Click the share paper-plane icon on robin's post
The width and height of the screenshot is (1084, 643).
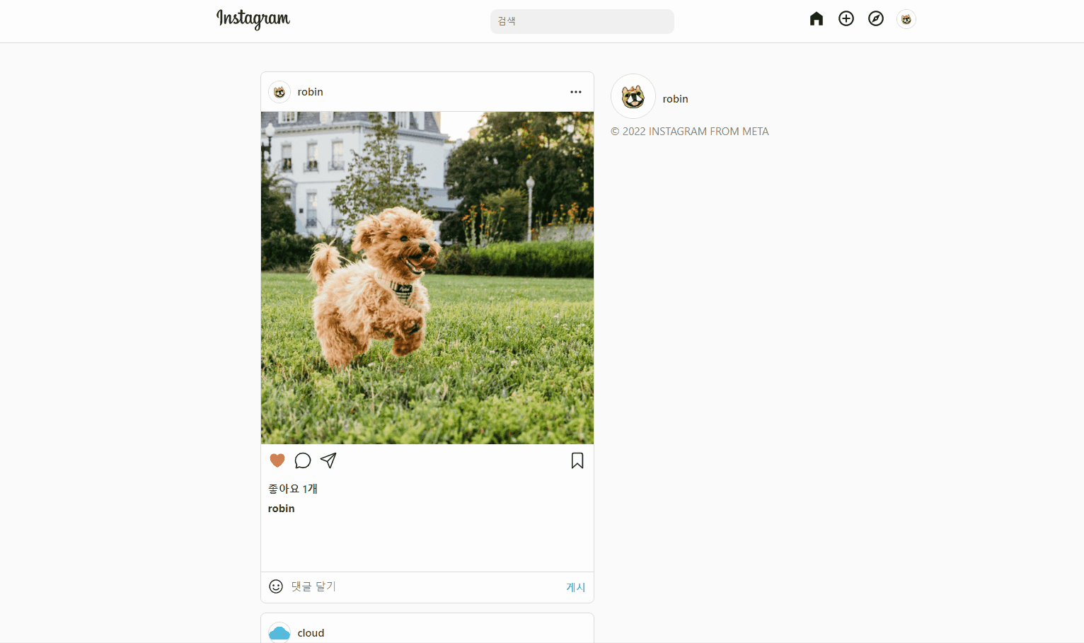pos(328,460)
